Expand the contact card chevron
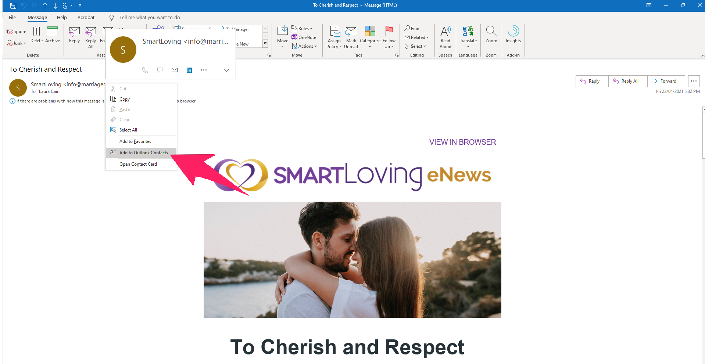This screenshot has width=705, height=364. [226, 70]
